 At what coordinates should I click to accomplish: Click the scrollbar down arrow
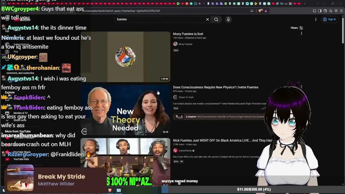point(343,185)
